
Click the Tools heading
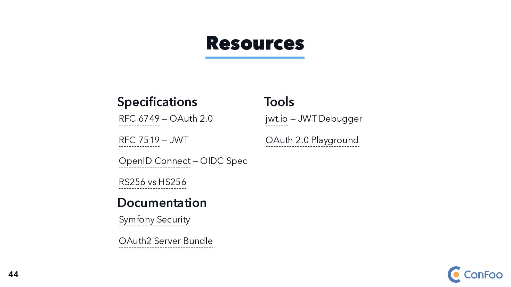[x=279, y=102]
